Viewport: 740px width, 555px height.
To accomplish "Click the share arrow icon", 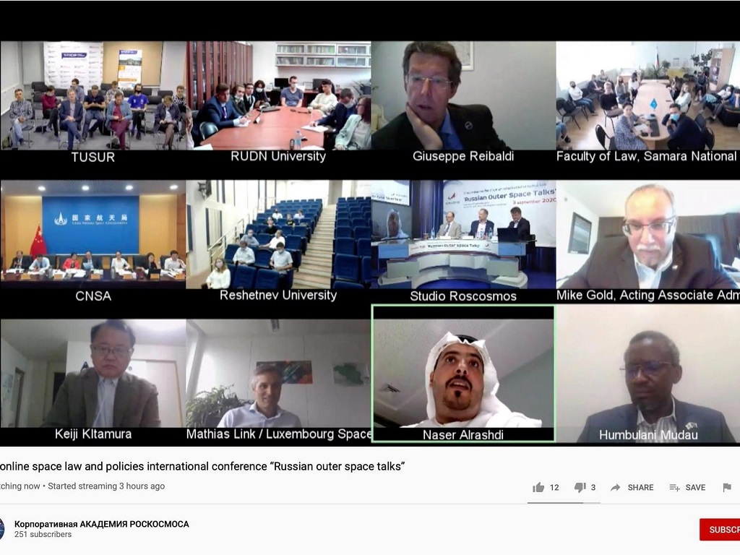I will pos(616,488).
